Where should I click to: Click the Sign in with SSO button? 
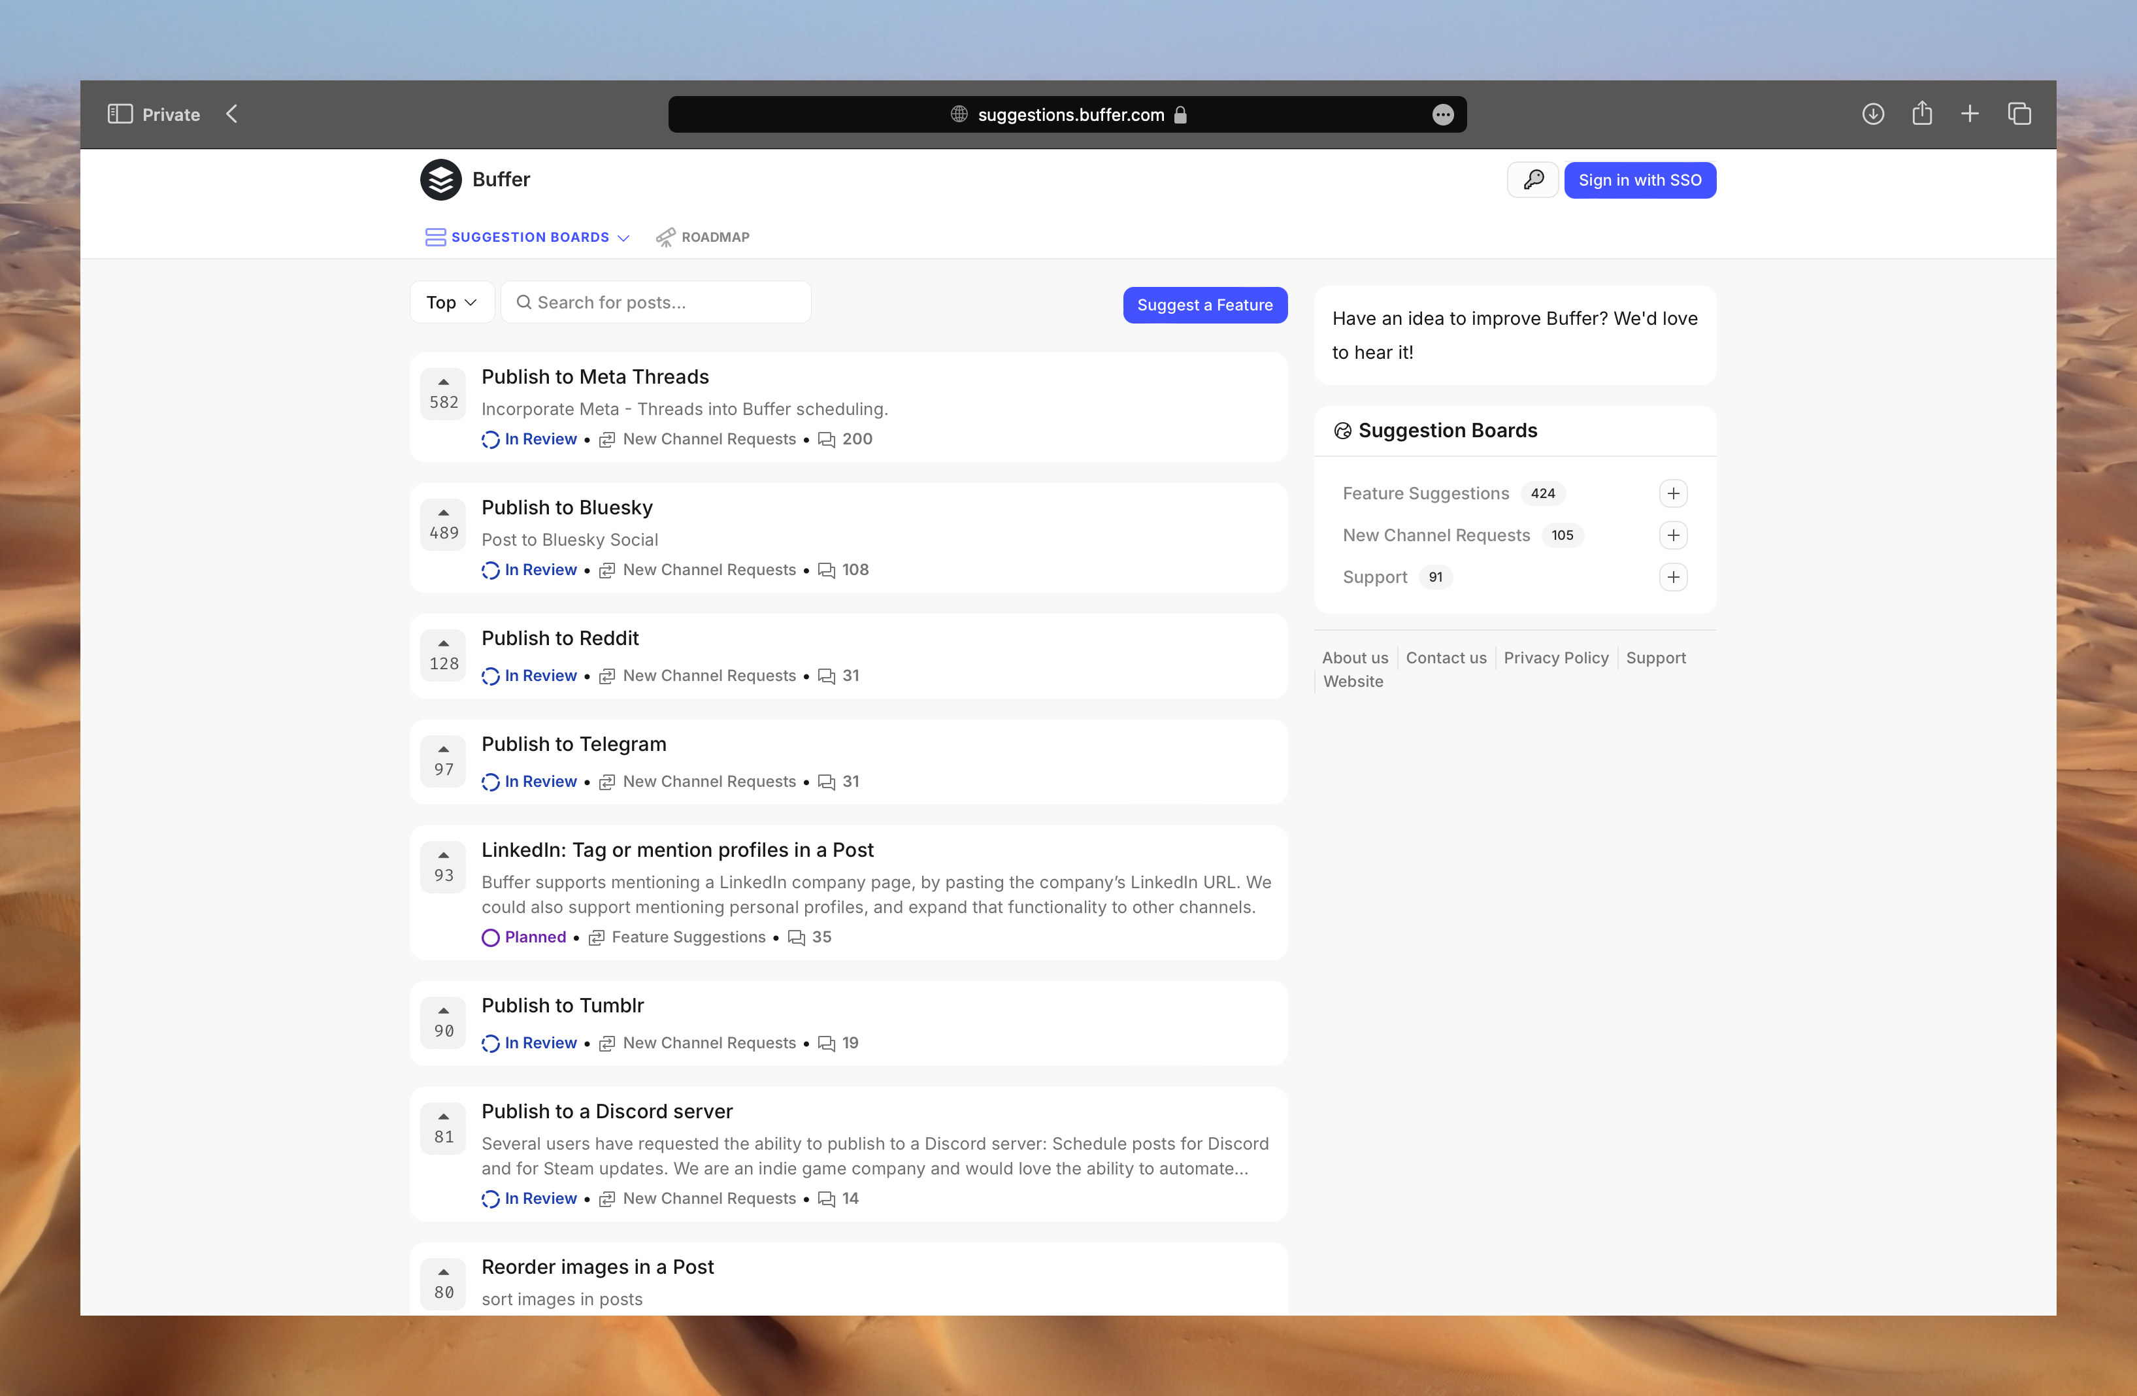pyautogui.click(x=1640, y=180)
